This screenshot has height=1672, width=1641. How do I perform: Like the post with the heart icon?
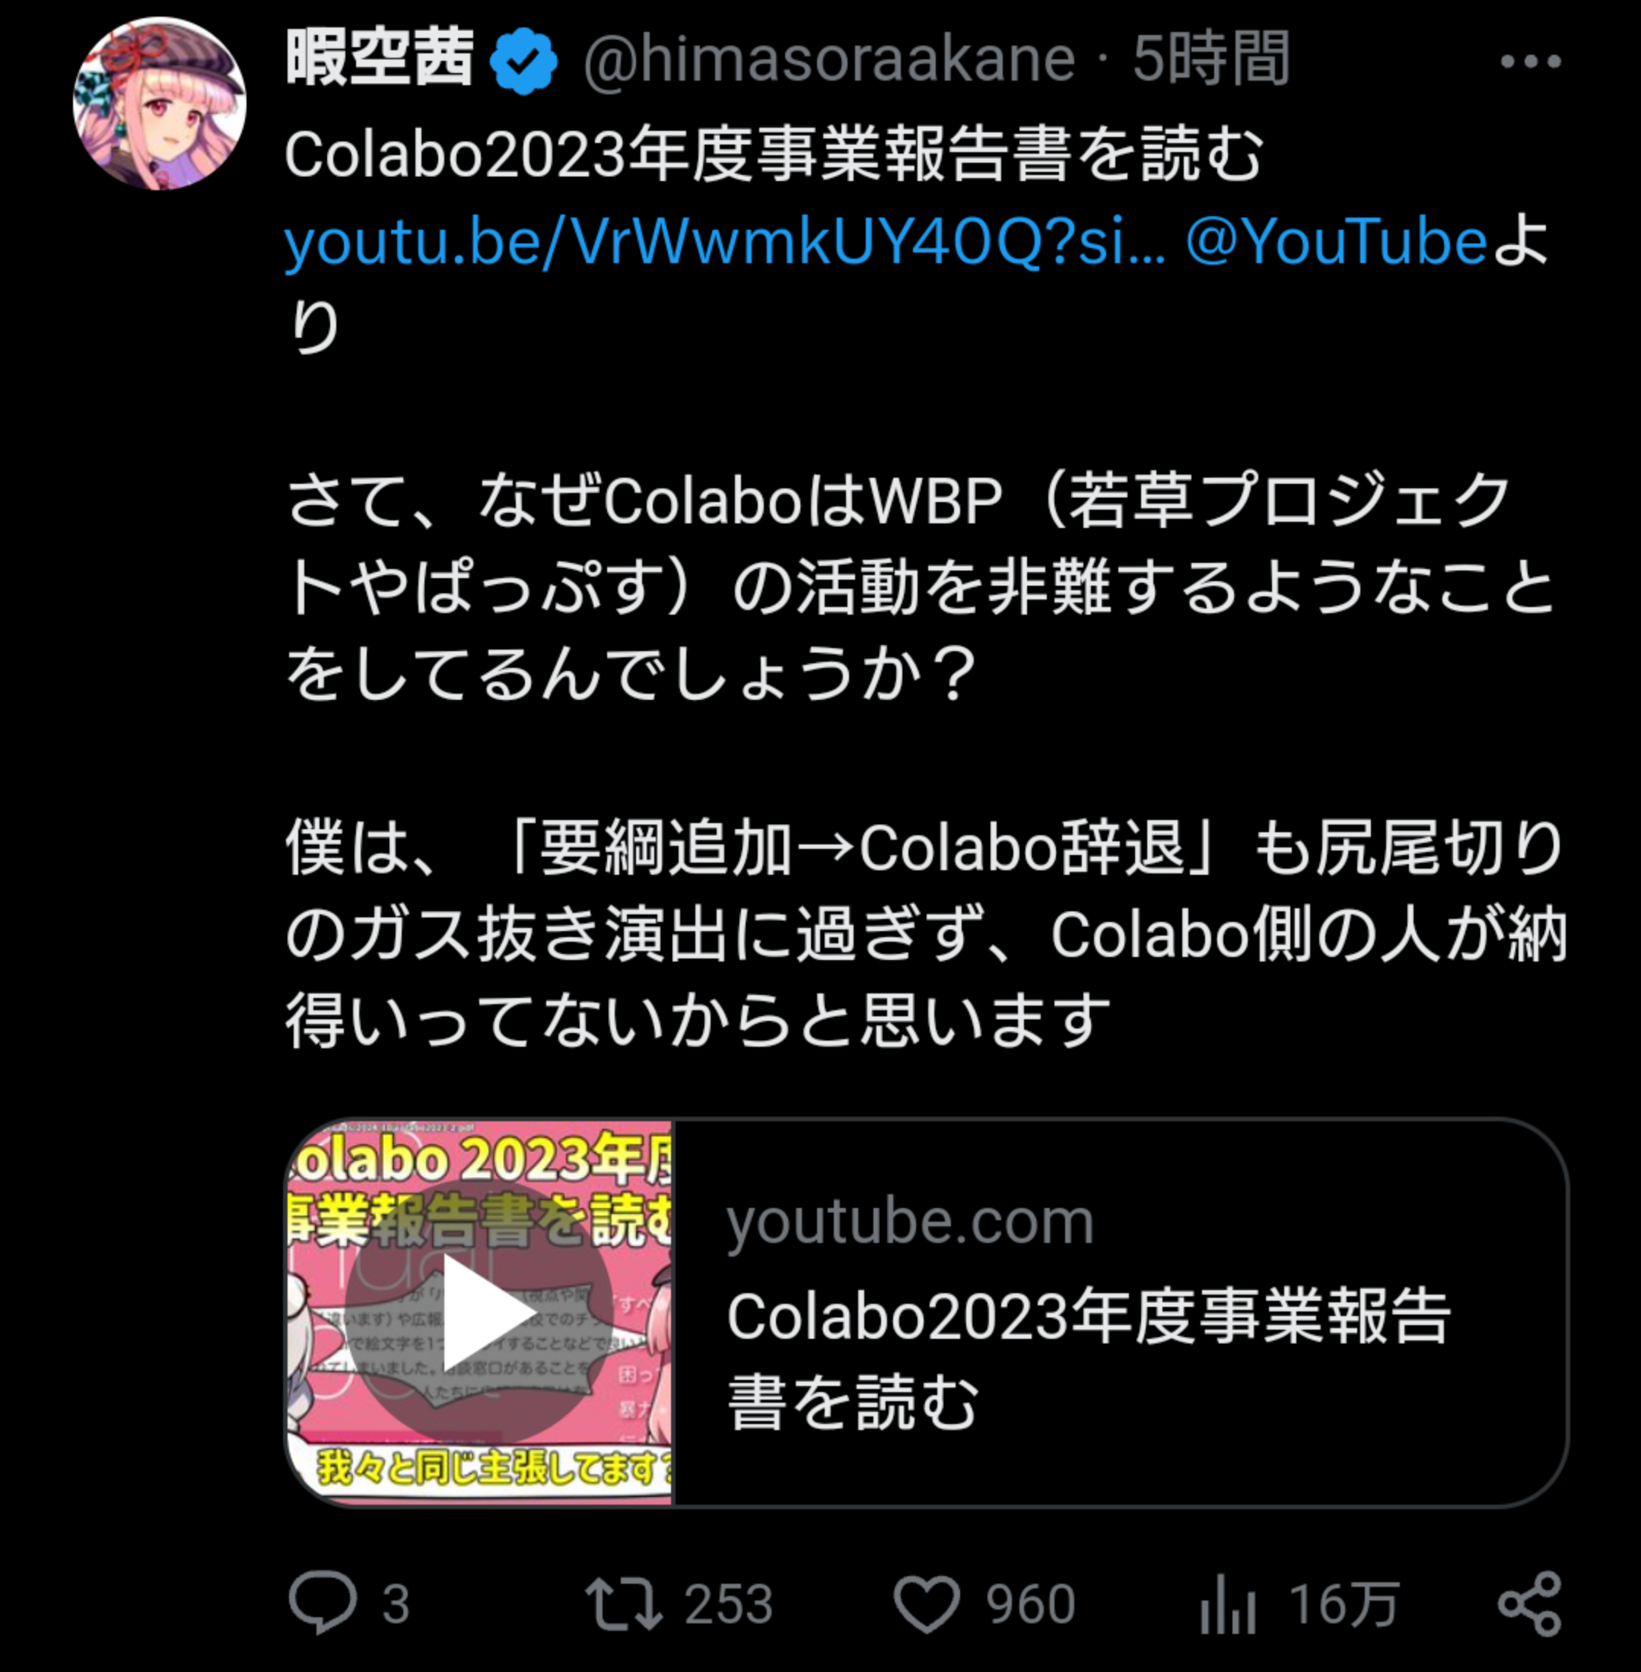tap(927, 1604)
